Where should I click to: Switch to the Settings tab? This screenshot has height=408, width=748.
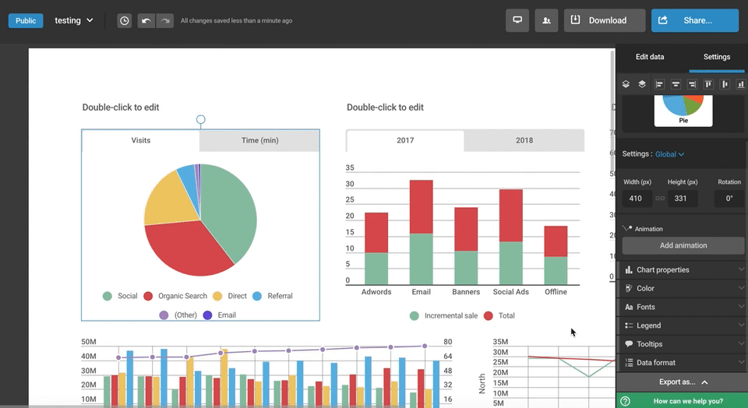(717, 57)
